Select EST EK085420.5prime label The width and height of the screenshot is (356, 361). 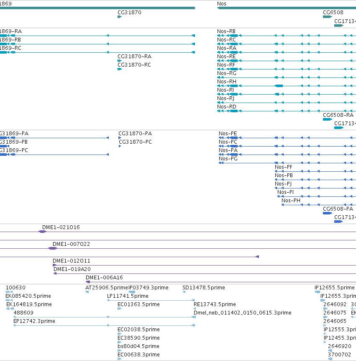pos(28,296)
